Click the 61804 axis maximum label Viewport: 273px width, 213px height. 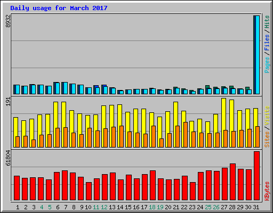click(x=8, y=158)
